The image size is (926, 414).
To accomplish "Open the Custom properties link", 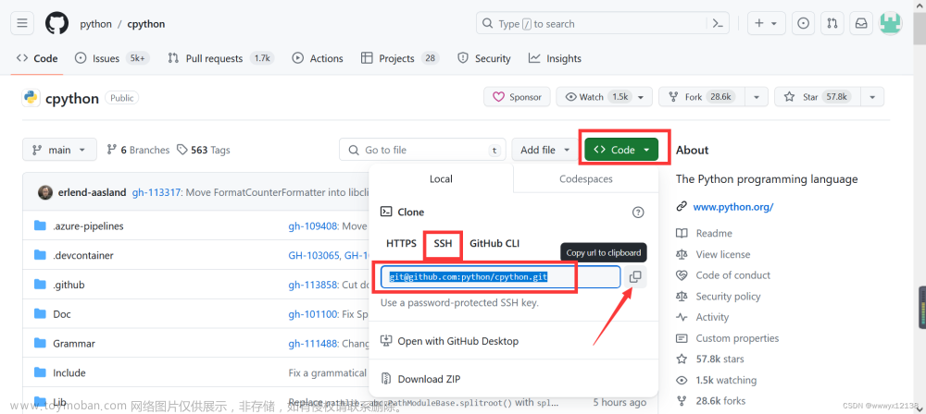I will click(737, 338).
